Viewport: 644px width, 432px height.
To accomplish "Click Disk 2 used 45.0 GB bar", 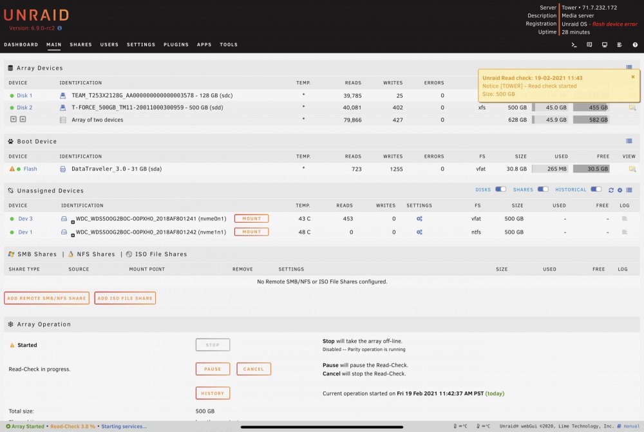I will 550,108.
